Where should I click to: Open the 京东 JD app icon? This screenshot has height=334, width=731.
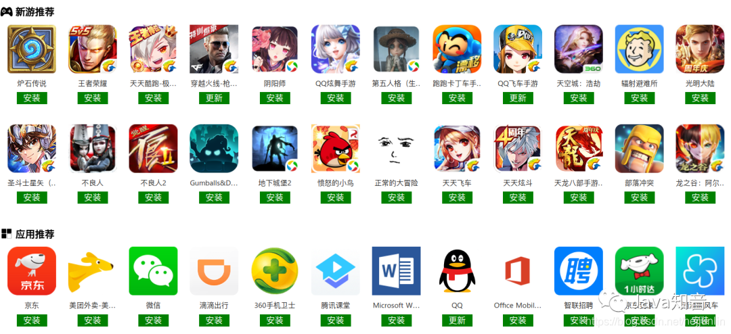[x=32, y=271]
